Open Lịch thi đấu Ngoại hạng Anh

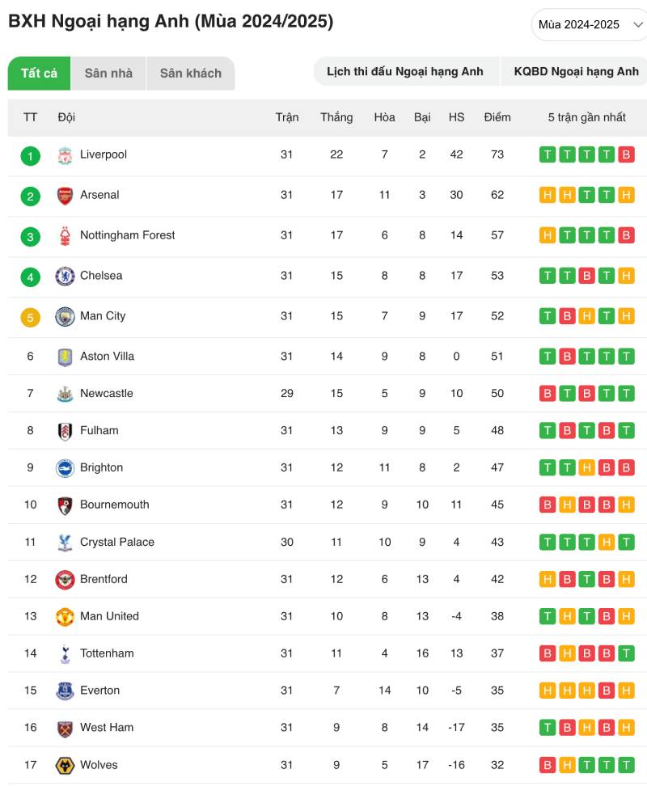[x=405, y=72]
